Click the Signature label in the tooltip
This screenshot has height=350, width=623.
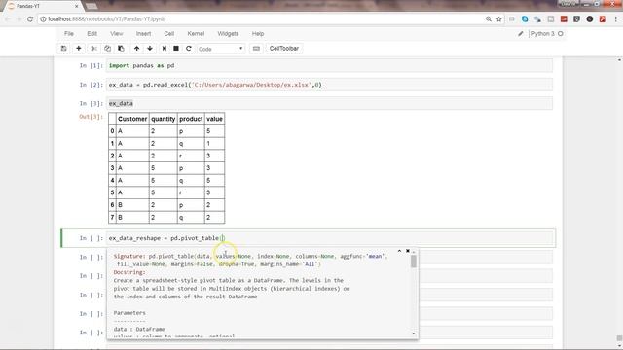click(129, 257)
